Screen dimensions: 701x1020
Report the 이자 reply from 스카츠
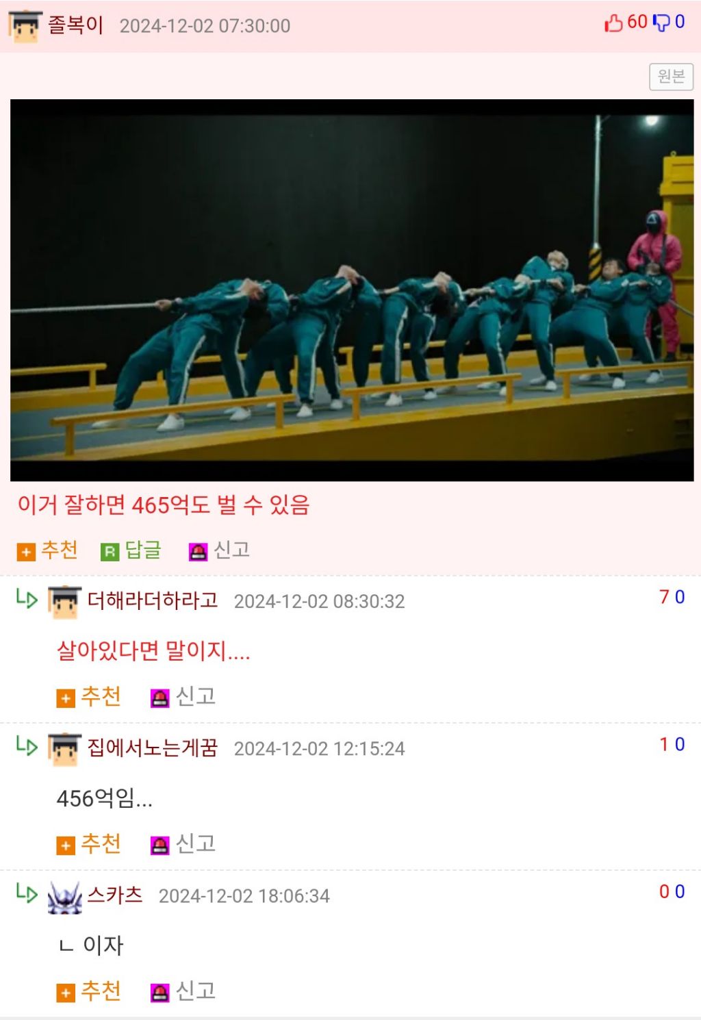(183, 991)
